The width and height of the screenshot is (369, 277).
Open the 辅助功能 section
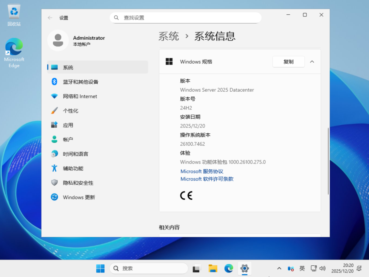(55, 168)
